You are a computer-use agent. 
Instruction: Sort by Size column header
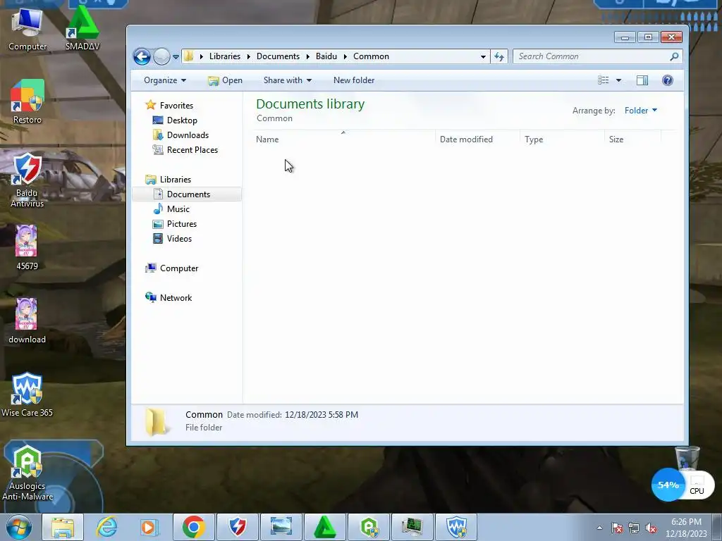(632, 139)
